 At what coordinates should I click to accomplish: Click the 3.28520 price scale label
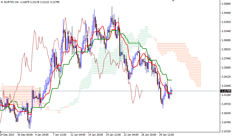pyautogui.click(x=226, y=49)
